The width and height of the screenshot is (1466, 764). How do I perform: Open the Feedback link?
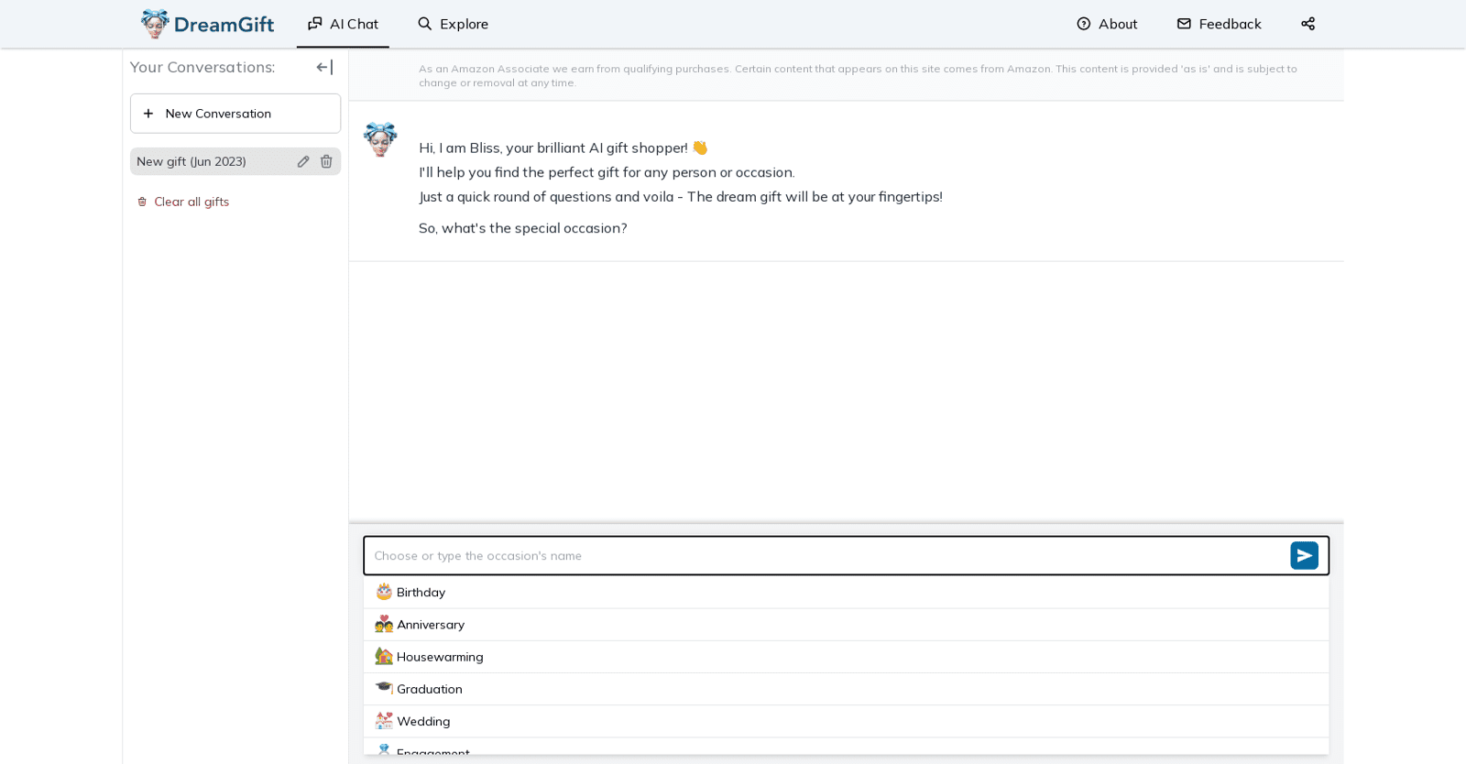[1219, 24]
